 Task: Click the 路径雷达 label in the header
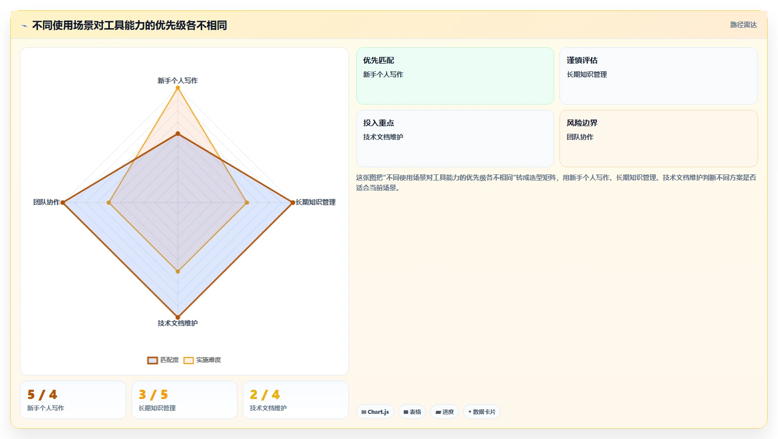(743, 25)
